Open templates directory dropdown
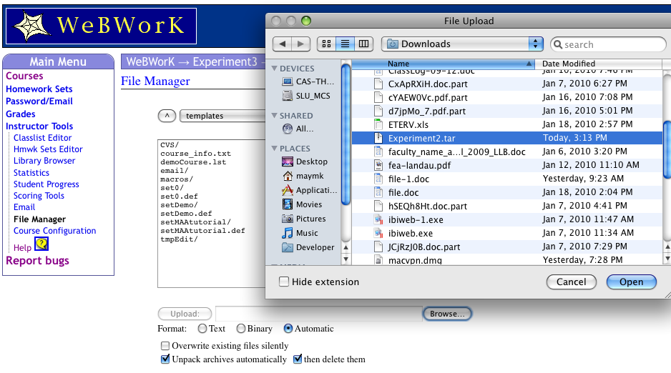671x373 pixels. 222,116
